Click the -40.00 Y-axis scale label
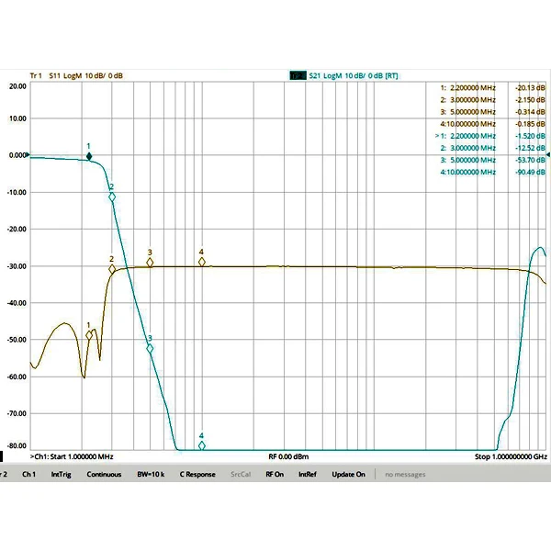The image size is (551, 551). tap(17, 303)
